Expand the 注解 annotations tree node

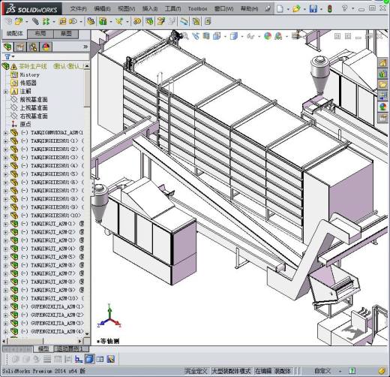pos(6,92)
